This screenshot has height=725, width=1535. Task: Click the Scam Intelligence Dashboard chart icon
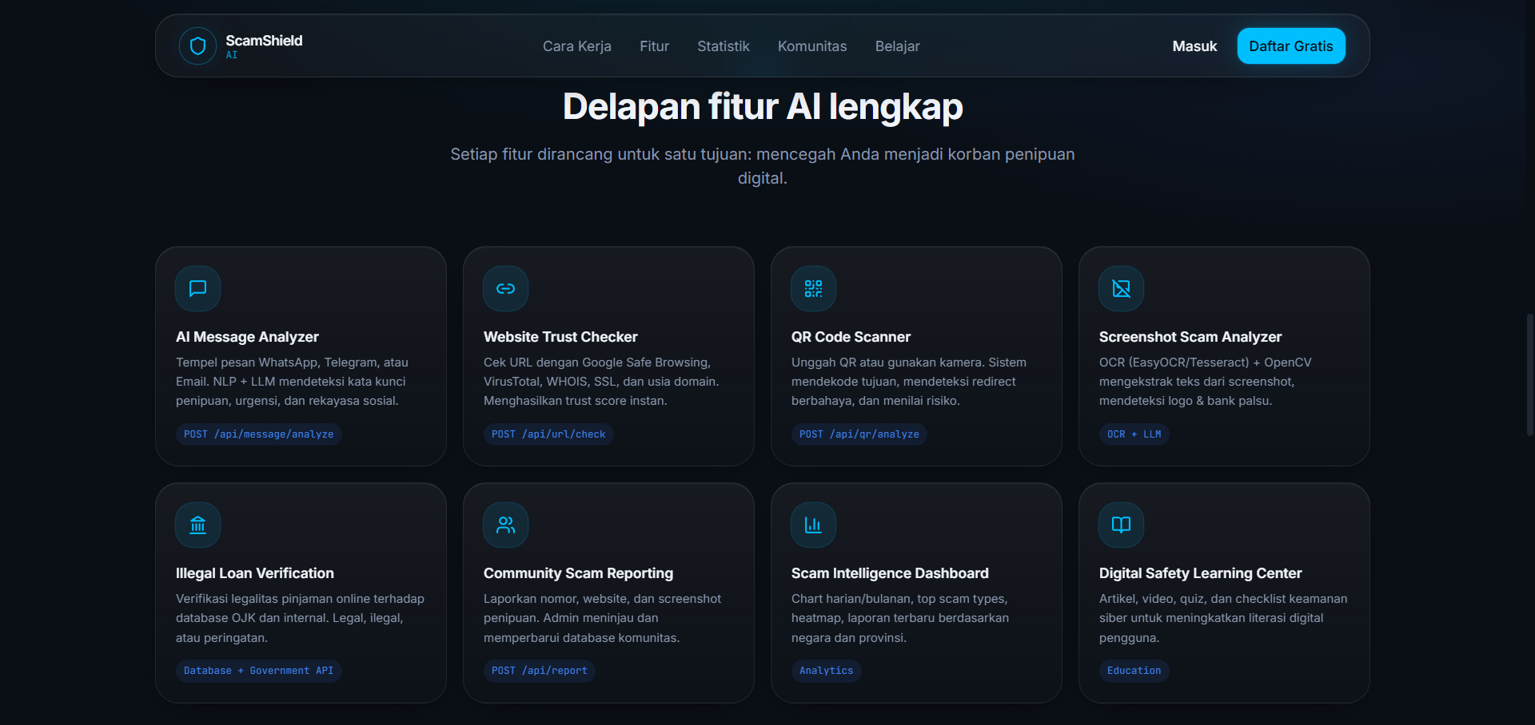click(813, 525)
